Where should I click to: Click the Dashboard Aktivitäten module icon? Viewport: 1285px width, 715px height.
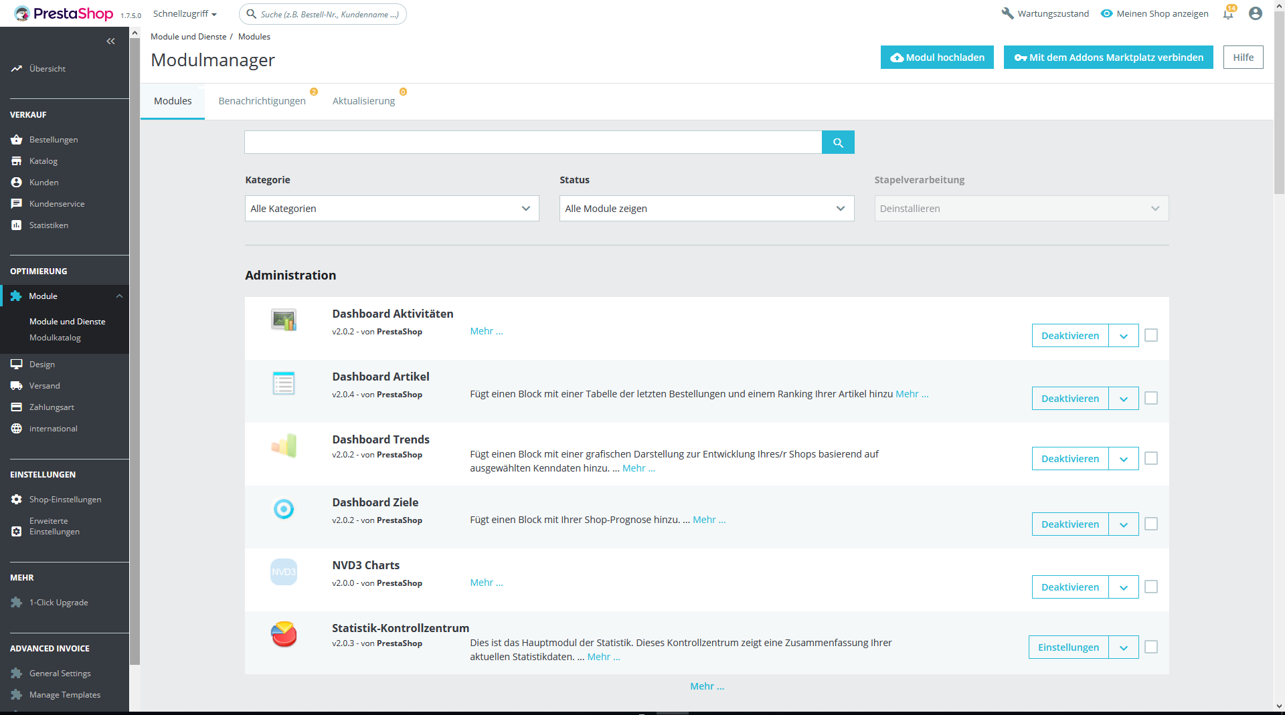(284, 320)
